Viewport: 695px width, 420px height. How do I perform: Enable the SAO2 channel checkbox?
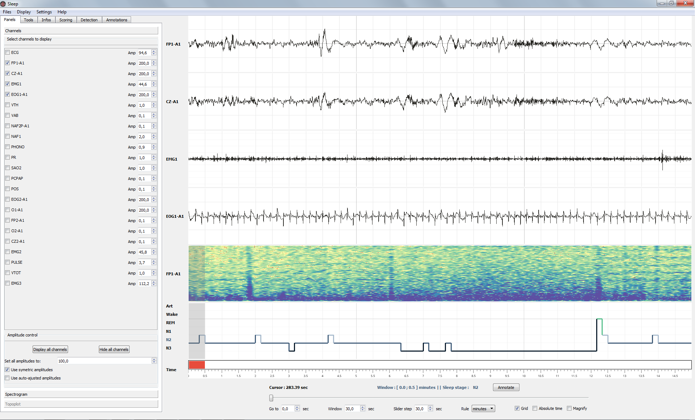tap(8, 168)
